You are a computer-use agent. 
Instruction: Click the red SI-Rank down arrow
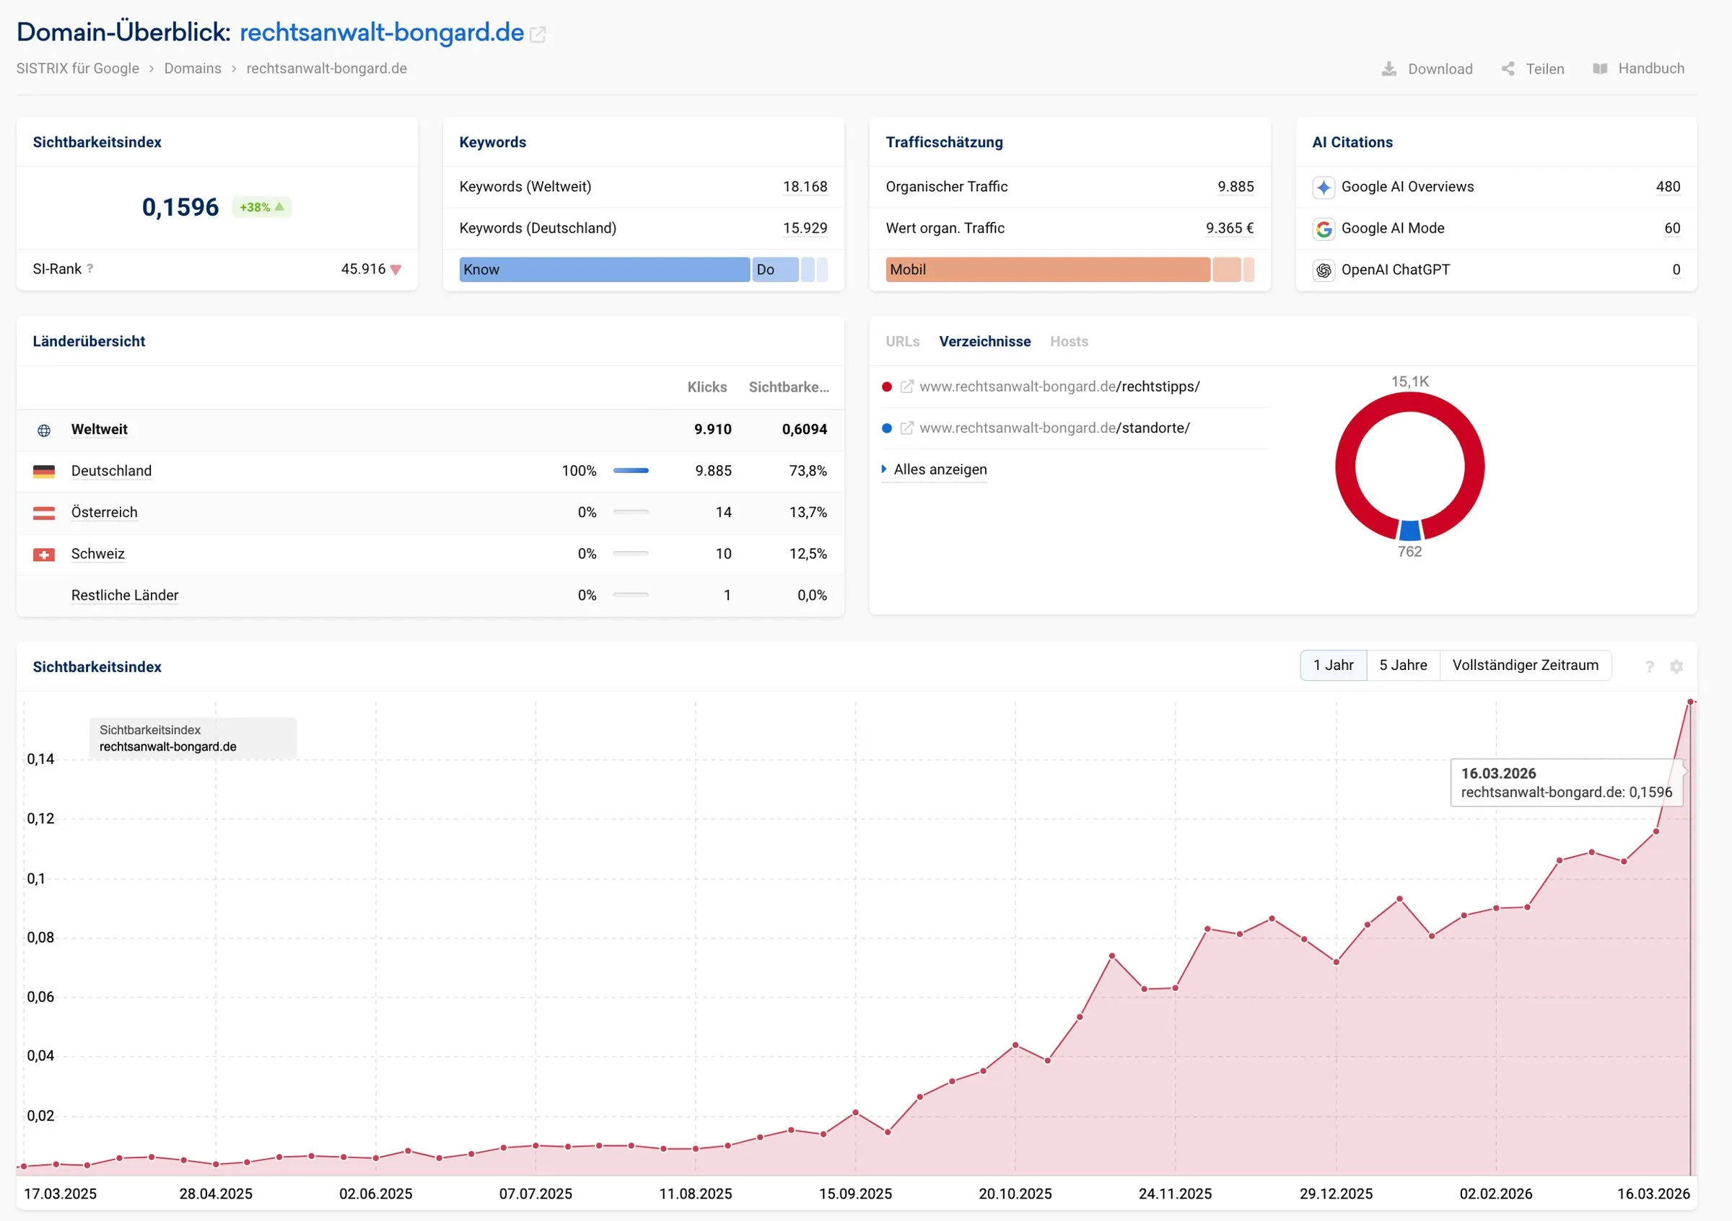396,270
